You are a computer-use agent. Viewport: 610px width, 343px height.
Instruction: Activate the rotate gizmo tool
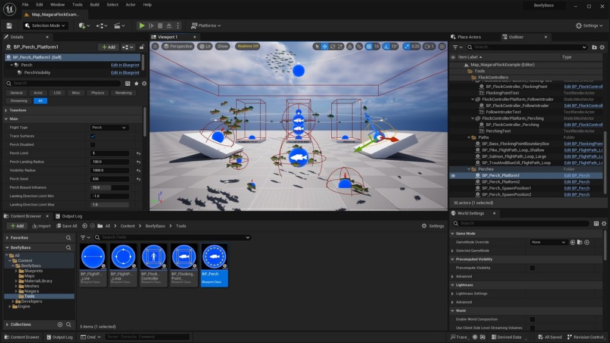pyautogui.click(x=332, y=46)
